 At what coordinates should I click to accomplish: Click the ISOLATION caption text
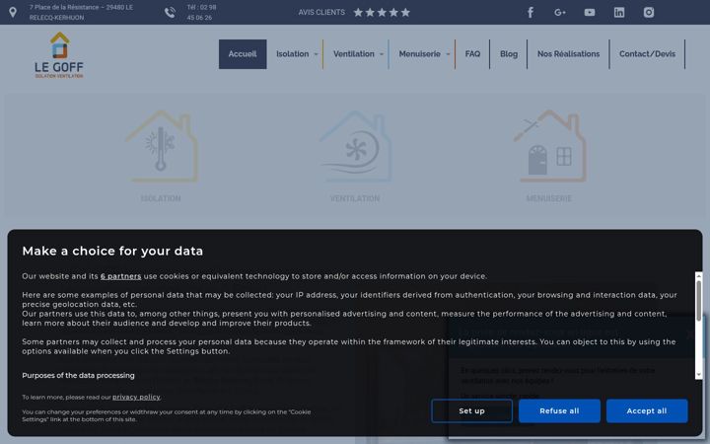(x=161, y=198)
